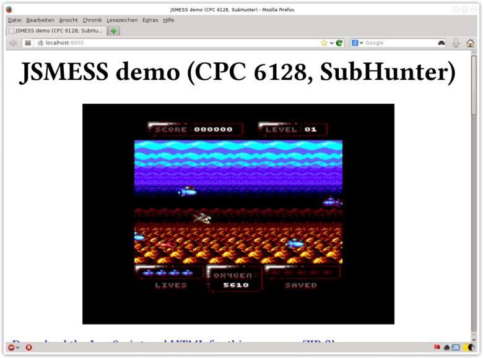The image size is (483, 358).
Task: Open the URL history dropdown arrow
Action: click(x=331, y=43)
